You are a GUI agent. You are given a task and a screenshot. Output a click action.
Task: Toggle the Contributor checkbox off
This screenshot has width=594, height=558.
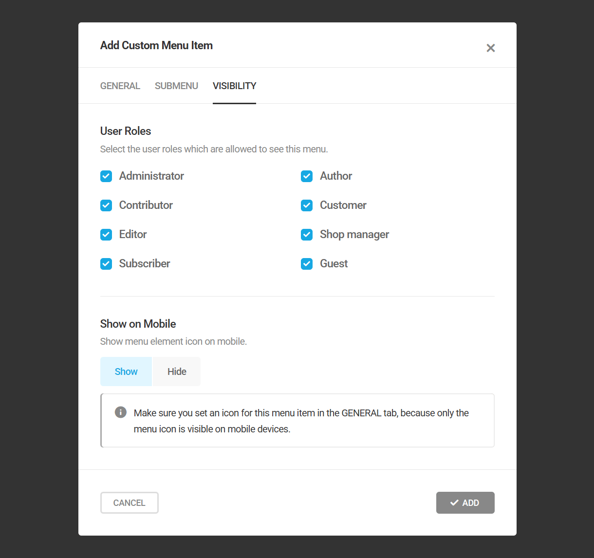[106, 205]
